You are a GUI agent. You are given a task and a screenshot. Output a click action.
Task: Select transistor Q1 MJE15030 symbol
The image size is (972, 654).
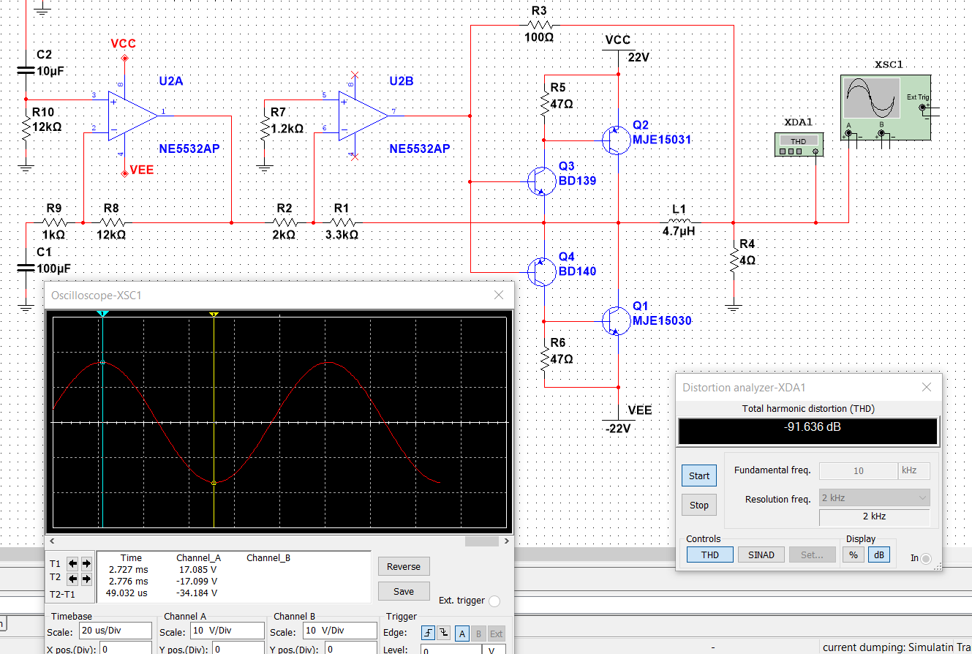[x=616, y=320]
